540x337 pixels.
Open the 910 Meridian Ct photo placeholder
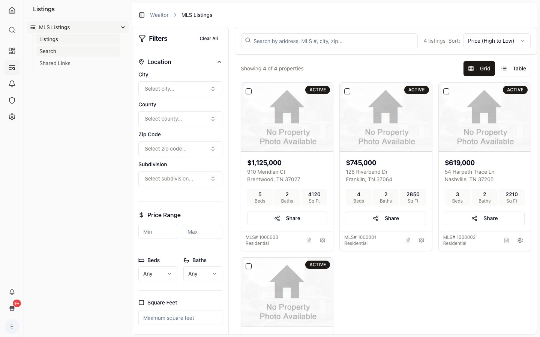pyautogui.click(x=287, y=117)
